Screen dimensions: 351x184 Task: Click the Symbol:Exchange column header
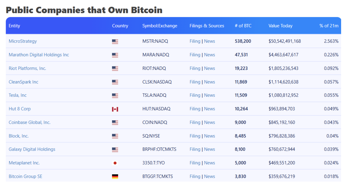point(160,26)
